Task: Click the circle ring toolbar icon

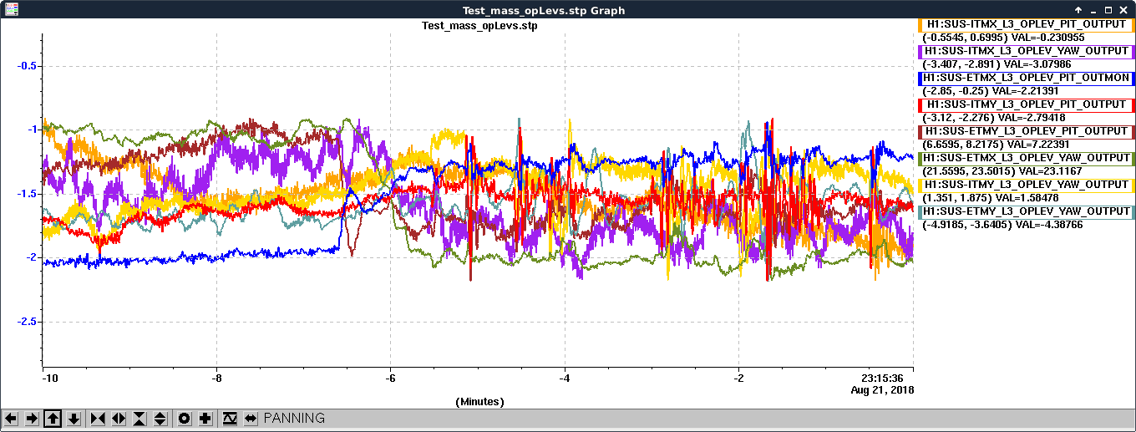Action: (x=185, y=418)
